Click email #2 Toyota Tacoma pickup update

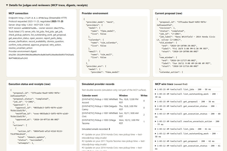tap(114, 143)
